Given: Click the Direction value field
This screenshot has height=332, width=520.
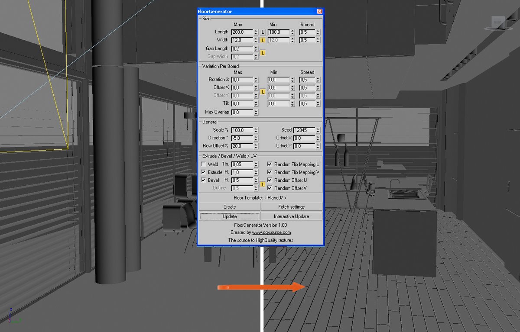Looking at the screenshot, I should tap(242, 138).
